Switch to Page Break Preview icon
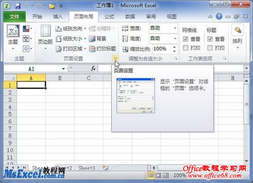The image size is (253, 183). [165, 175]
